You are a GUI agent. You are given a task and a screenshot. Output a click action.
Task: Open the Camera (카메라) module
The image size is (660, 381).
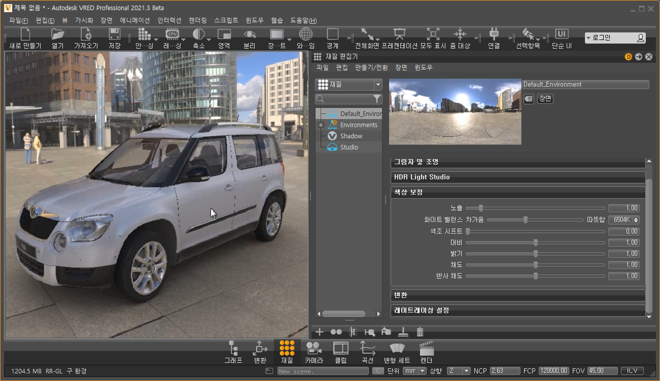click(314, 352)
